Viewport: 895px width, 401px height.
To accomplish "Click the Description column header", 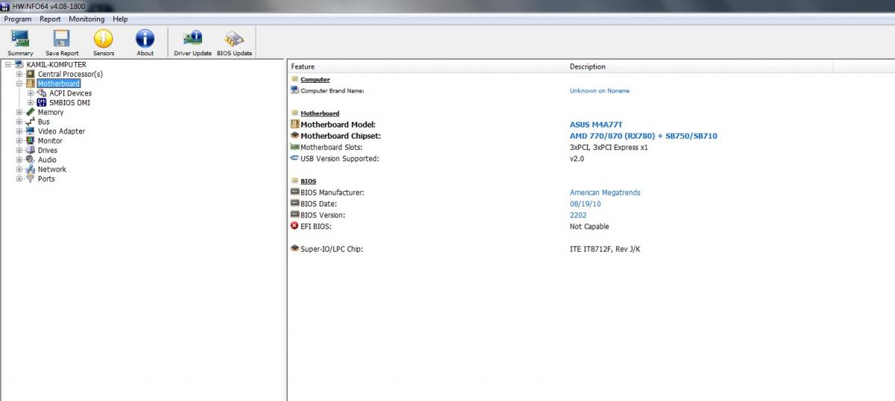I will [x=700, y=66].
